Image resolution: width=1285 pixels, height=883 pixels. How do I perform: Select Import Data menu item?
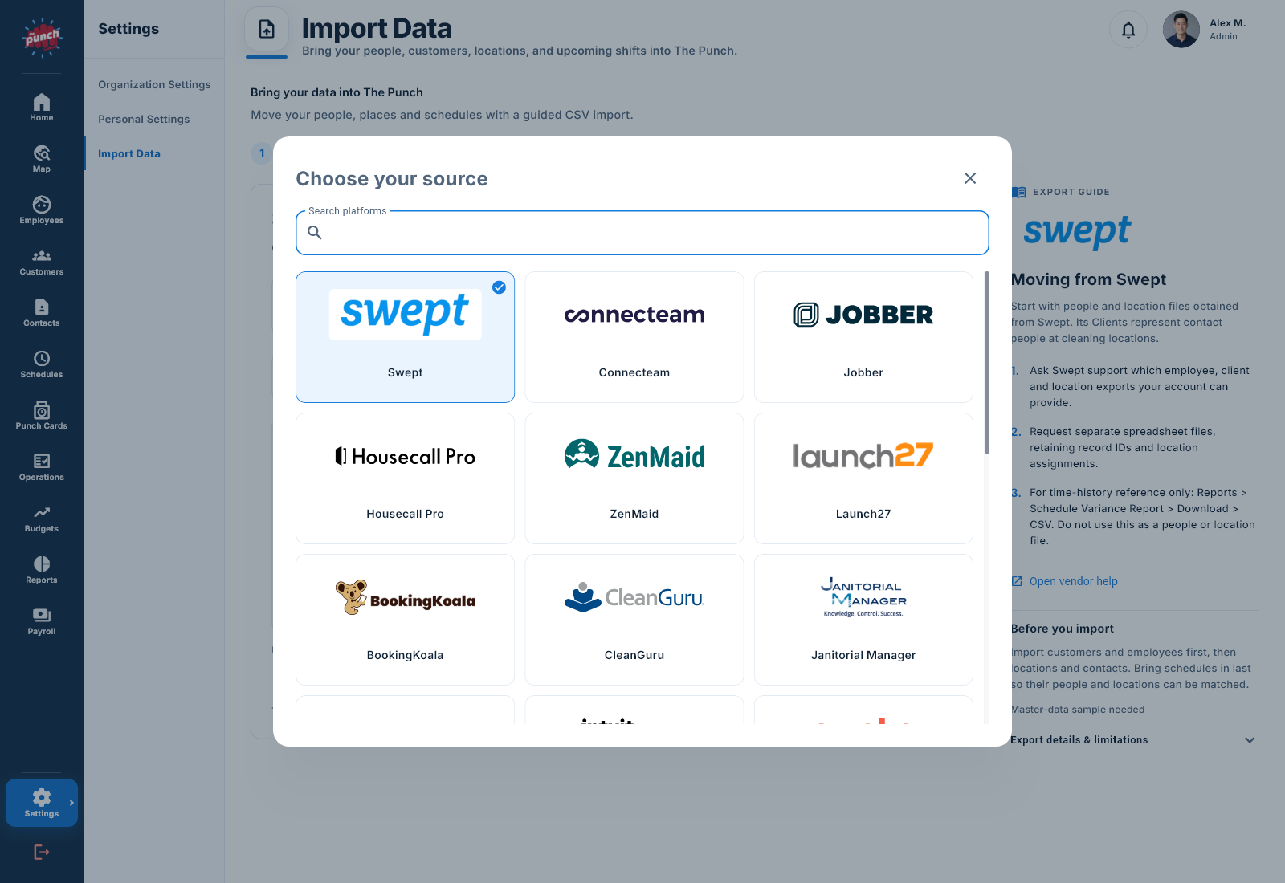point(129,153)
